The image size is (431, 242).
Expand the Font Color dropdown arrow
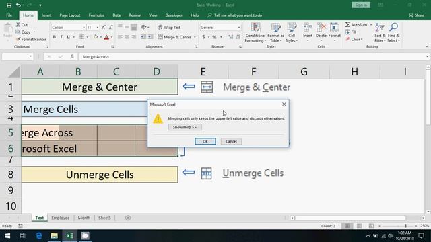[112, 37]
